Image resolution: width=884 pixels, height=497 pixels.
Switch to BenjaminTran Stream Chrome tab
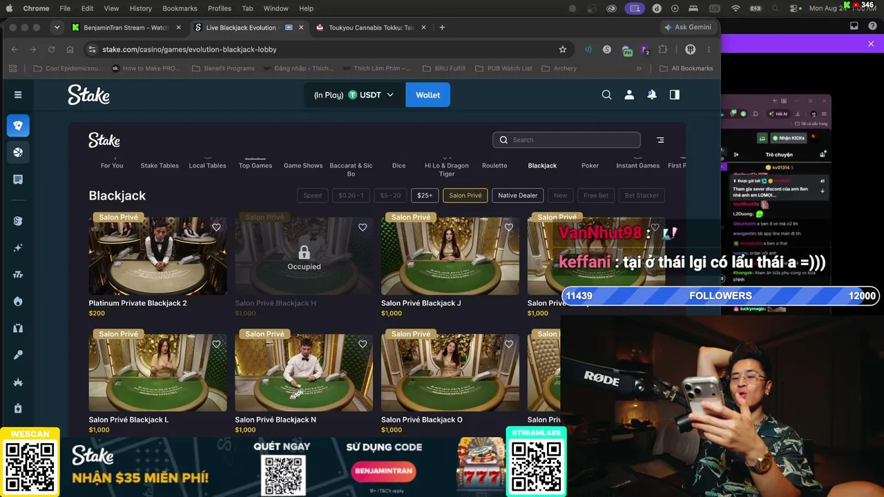tap(126, 28)
